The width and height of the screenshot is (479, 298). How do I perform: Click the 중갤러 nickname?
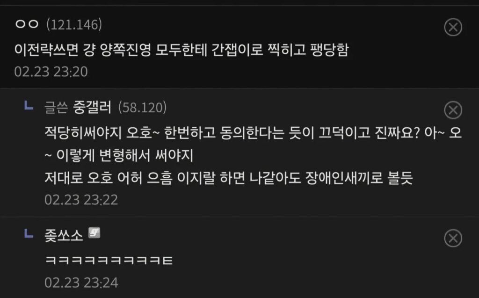click(92, 107)
